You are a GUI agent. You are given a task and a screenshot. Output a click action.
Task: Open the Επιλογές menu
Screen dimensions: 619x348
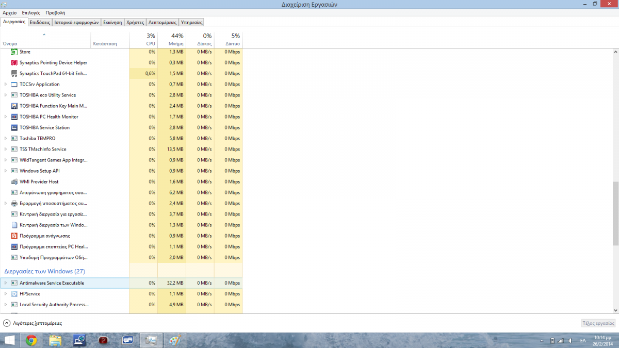tap(31, 12)
